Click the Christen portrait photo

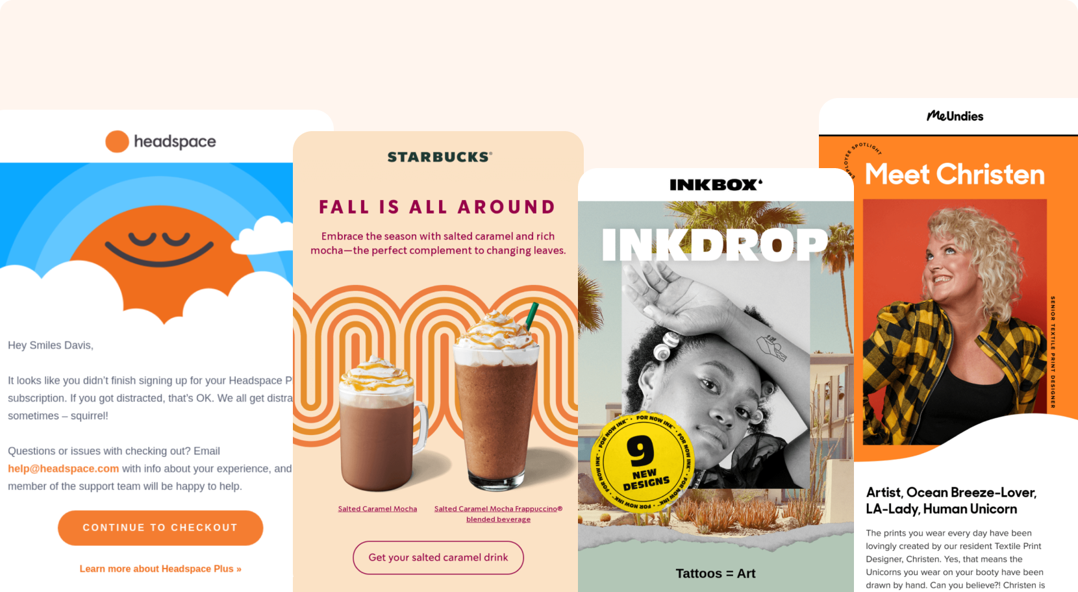coord(955,321)
